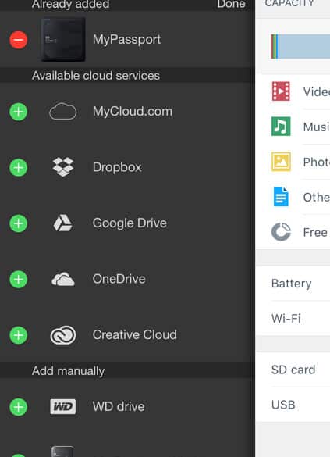Click the OneDrive cloud logo
Screen dimensions: 330x457
coord(63,279)
